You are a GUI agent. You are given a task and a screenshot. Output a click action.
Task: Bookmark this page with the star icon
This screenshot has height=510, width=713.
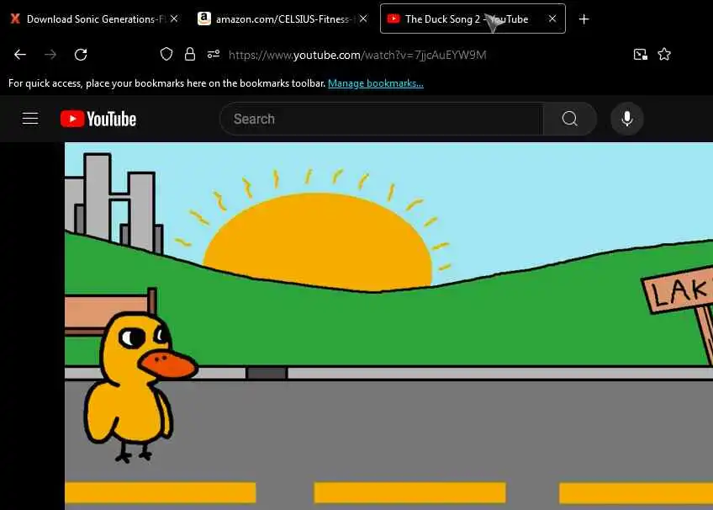coord(664,55)
